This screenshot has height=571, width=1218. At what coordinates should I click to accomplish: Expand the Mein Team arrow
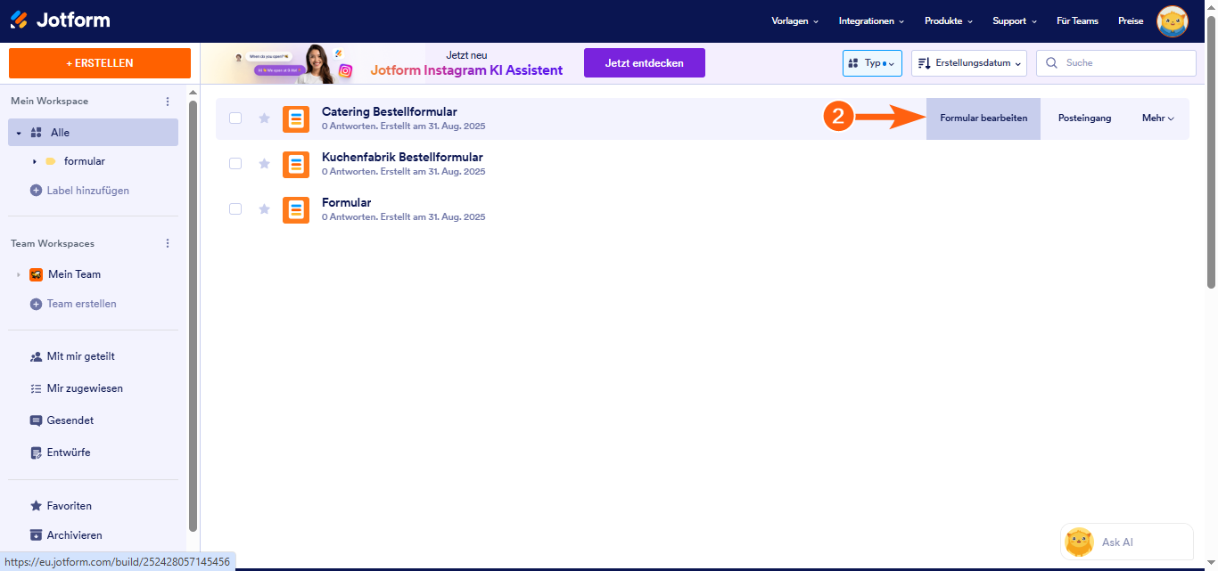coord(19,274)
